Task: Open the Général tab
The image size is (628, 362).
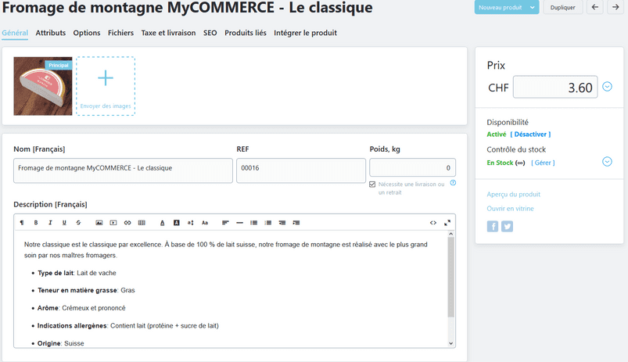Action: [x=15, y=33]
